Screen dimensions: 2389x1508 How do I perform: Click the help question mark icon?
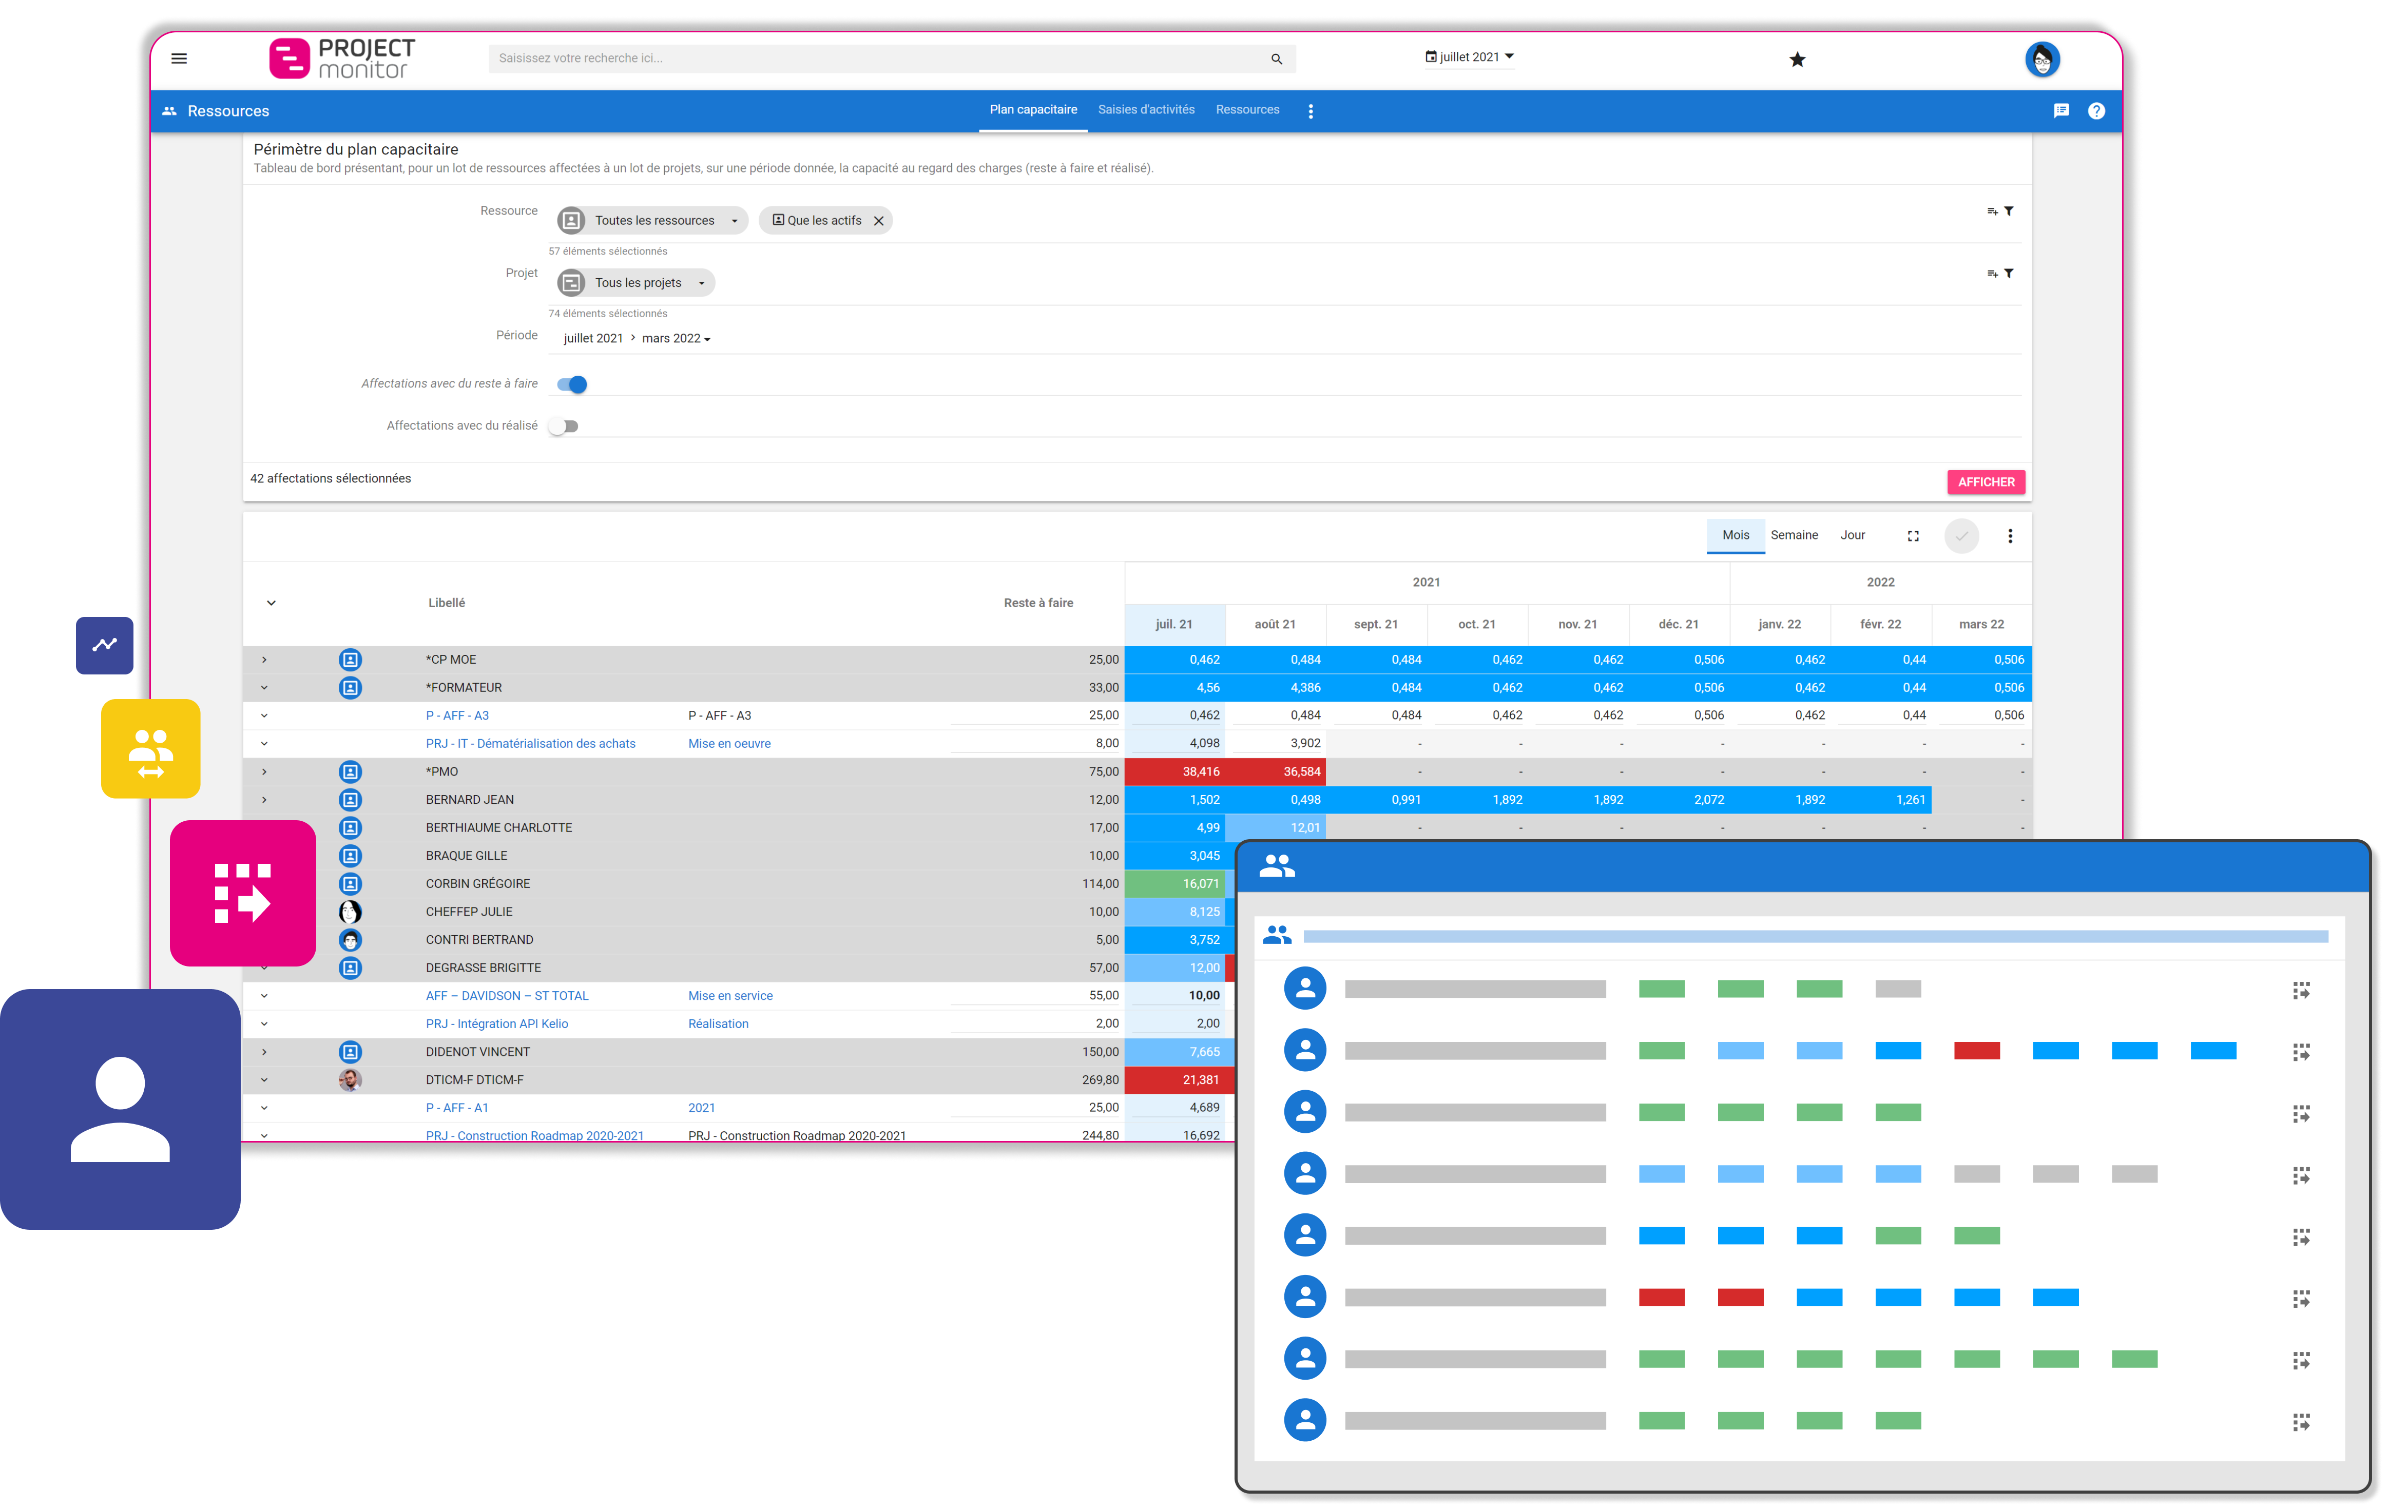click(x=2095, y=111)
